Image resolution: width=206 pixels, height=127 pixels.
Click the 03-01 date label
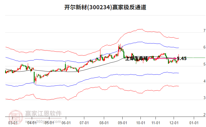point(13,123)
